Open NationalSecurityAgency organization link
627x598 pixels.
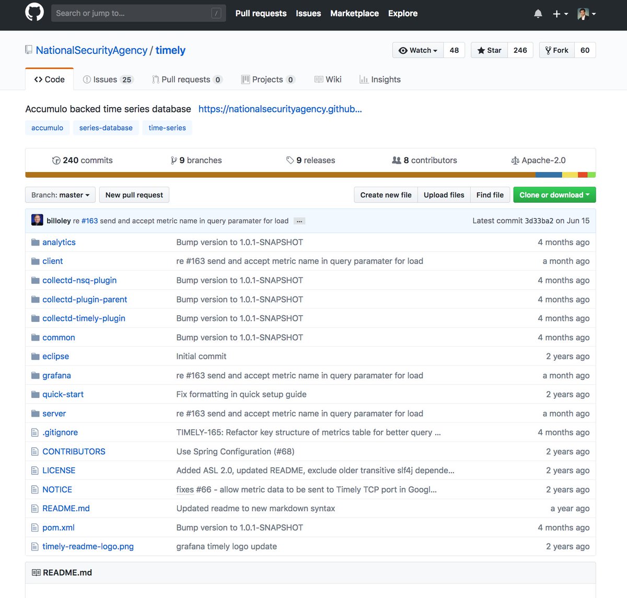(x=91, y=50)
